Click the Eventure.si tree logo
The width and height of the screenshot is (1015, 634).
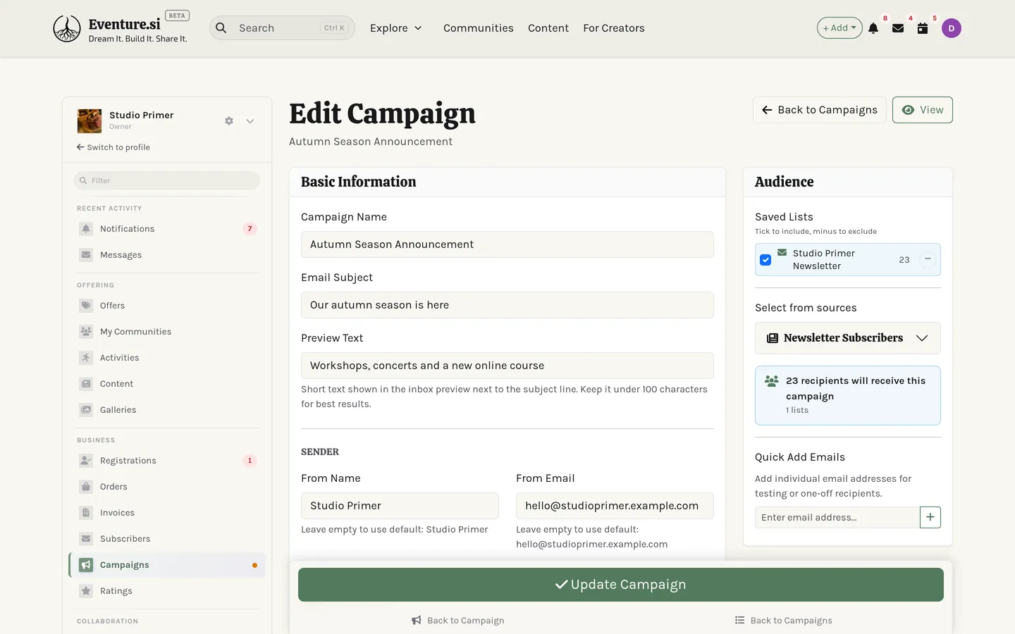[67, 29]
